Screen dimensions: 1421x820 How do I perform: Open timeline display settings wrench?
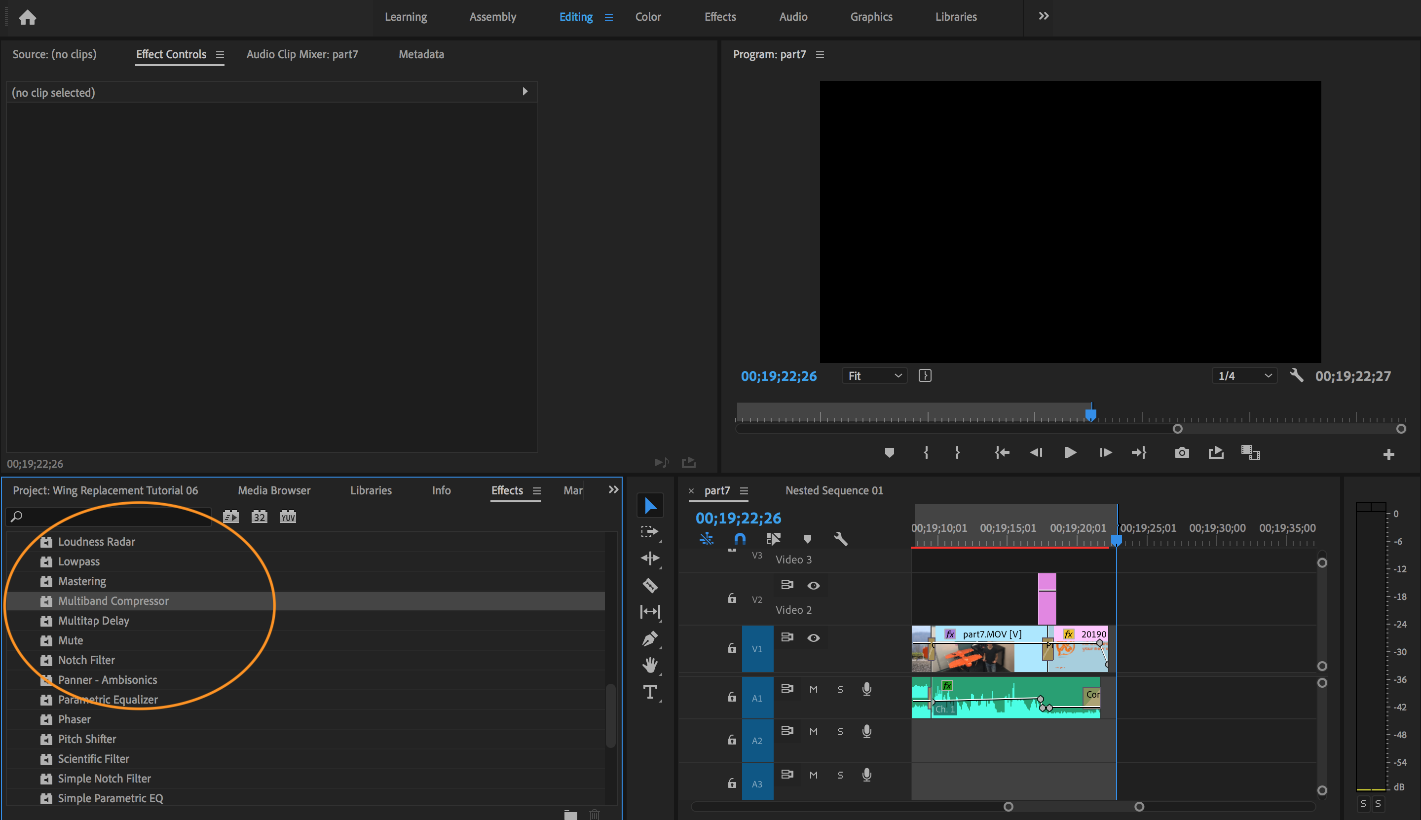840,539
